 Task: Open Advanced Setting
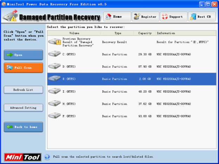pyautogui.click(x=23, y=108)
